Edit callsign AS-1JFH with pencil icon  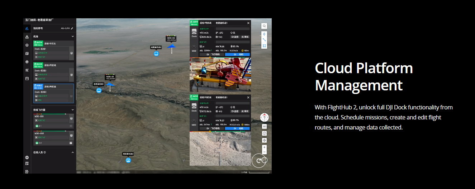(x=72, y=28)
